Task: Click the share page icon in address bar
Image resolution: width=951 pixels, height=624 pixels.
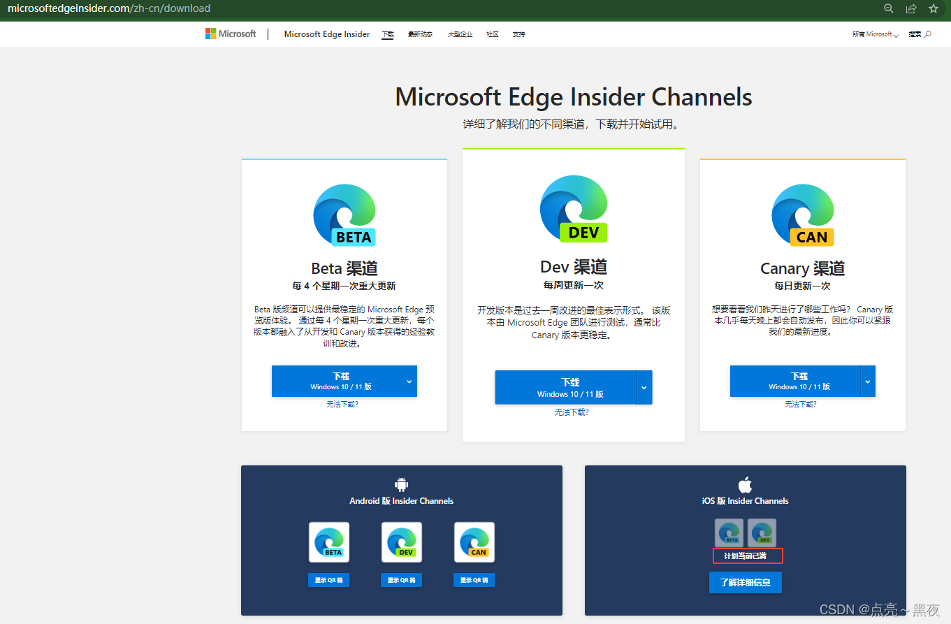Action: tap(911, 8)
